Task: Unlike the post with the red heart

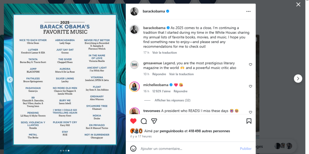Action: pyautogui.click(x=133, y=121)
